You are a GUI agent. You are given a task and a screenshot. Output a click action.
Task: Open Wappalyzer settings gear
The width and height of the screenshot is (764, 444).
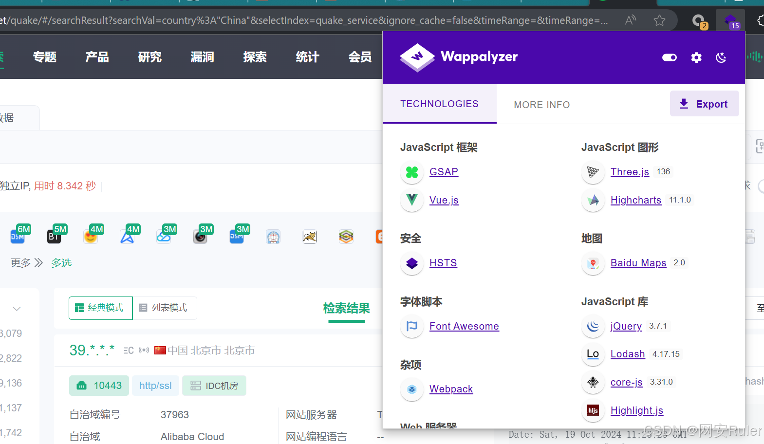(696, 57)
